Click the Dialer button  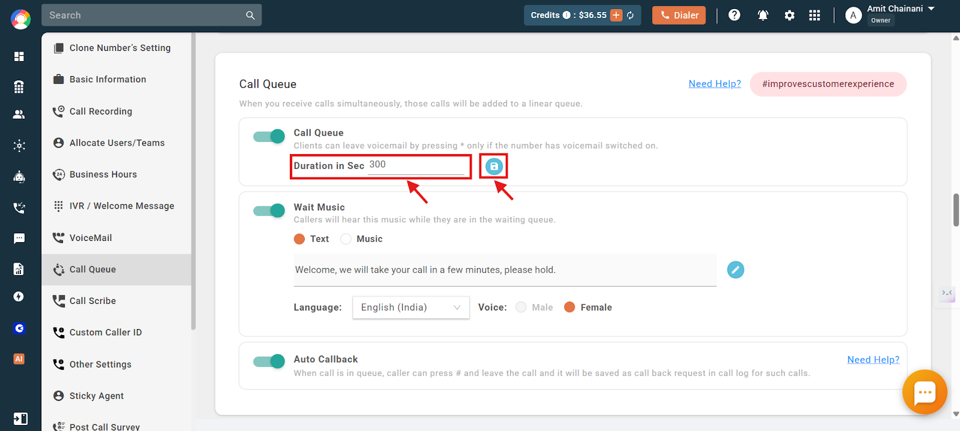679,16
